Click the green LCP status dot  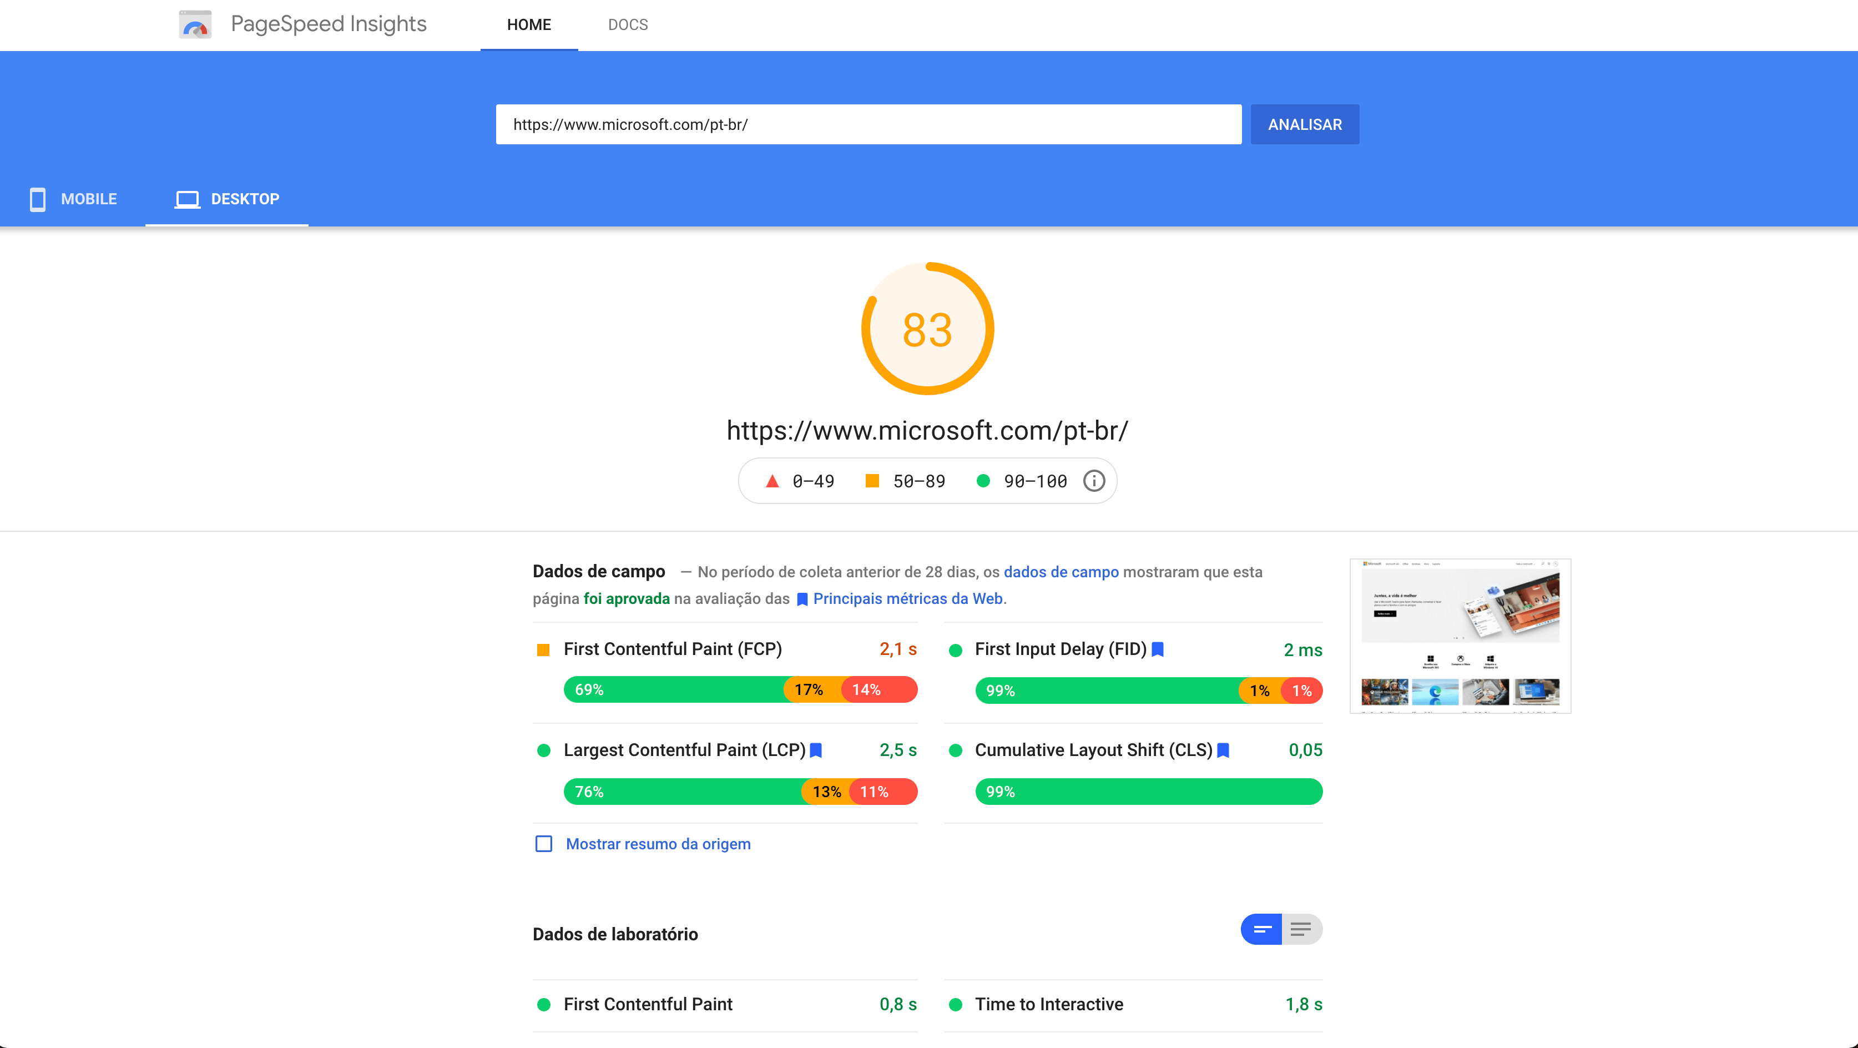544,750
